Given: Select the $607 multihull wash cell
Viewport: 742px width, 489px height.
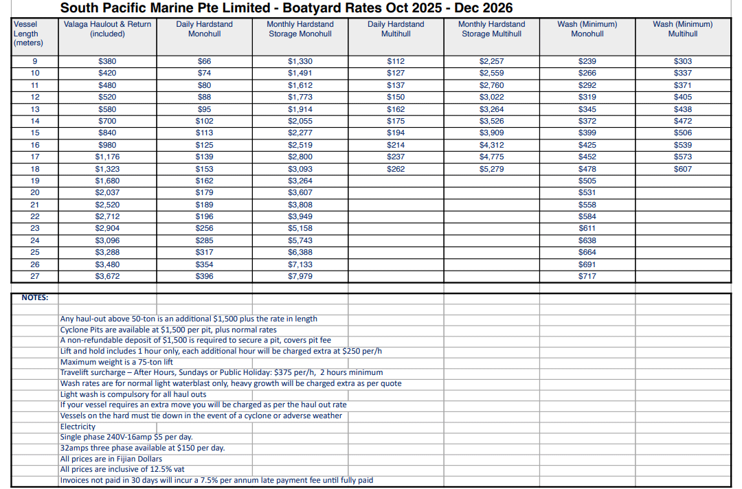Looking at the screenshot, I should [682, 169].
